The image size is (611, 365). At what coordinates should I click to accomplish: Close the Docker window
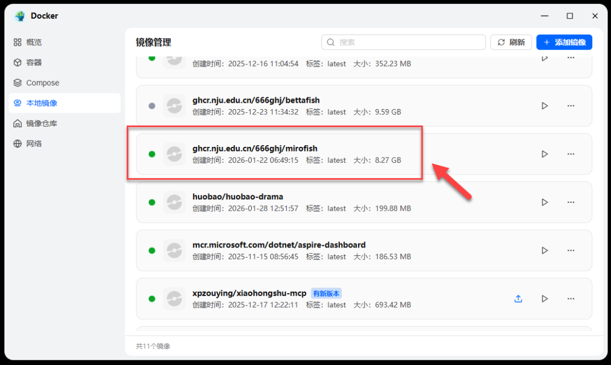pos(595,16)
